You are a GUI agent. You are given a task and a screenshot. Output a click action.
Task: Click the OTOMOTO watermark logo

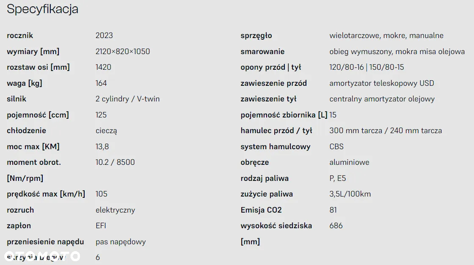pos(42,256)
